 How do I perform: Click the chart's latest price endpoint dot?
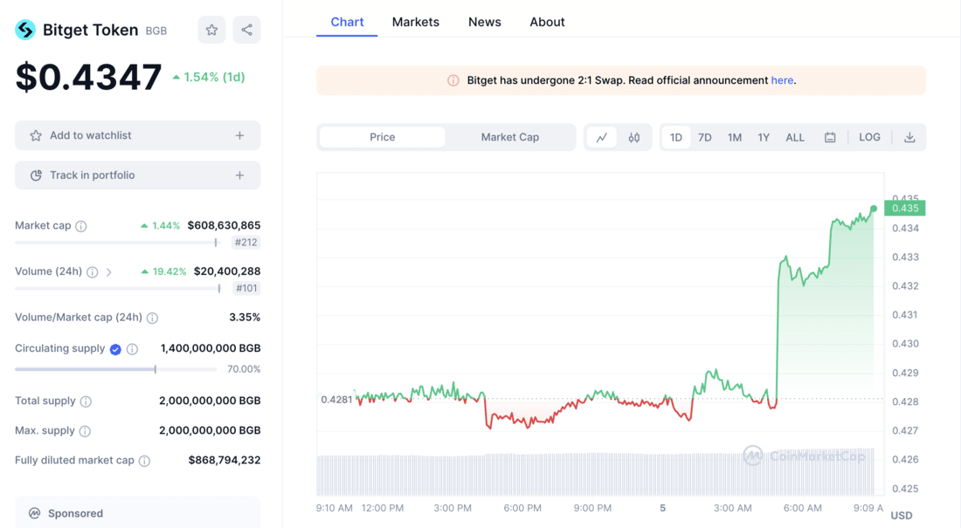click(874, 209)
